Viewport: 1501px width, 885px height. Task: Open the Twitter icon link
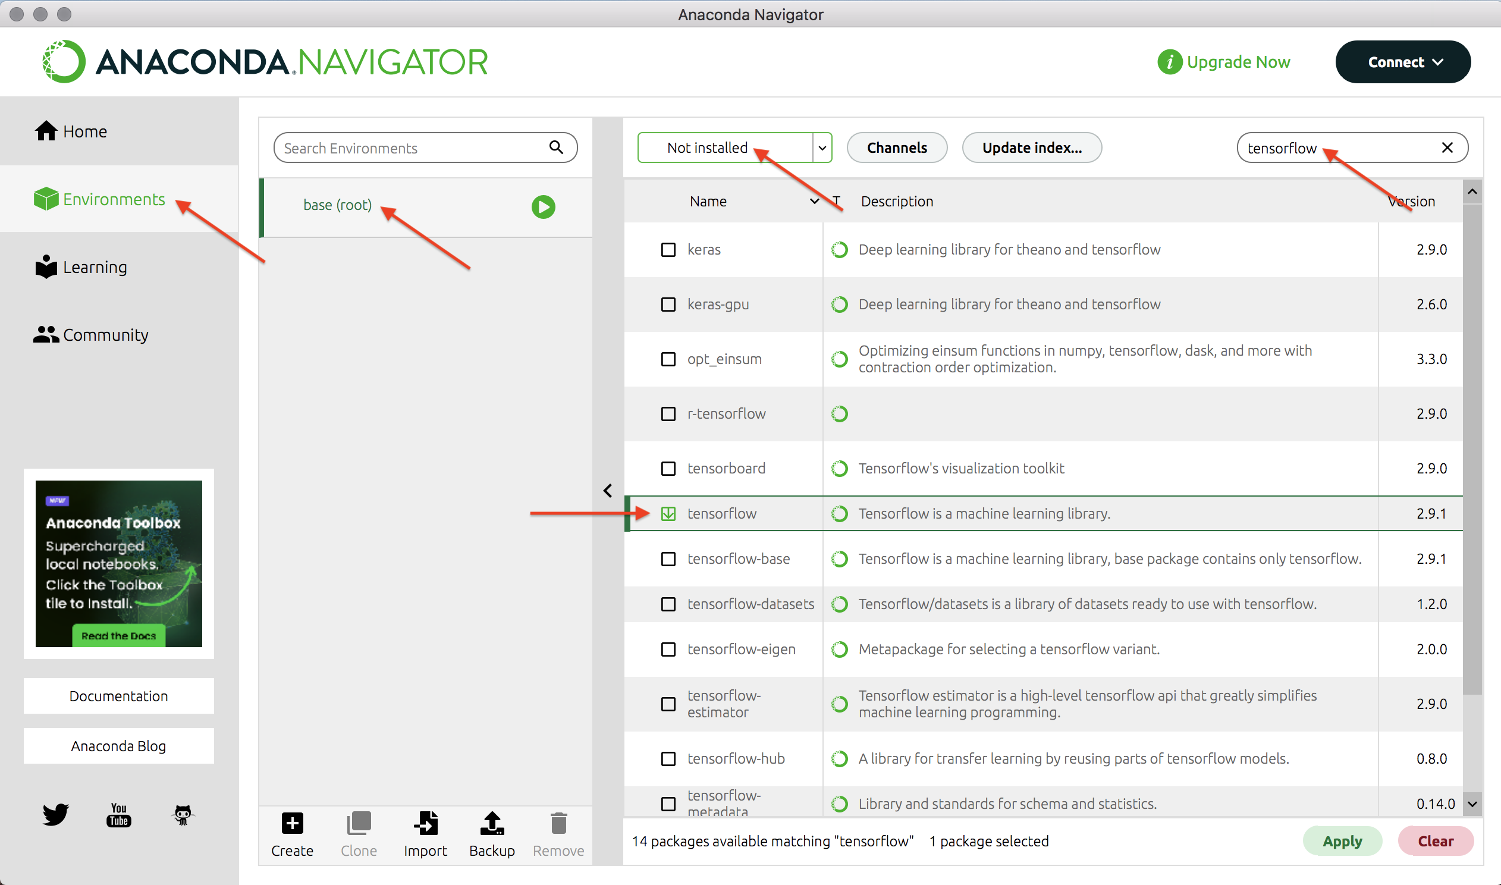(55, 815)
